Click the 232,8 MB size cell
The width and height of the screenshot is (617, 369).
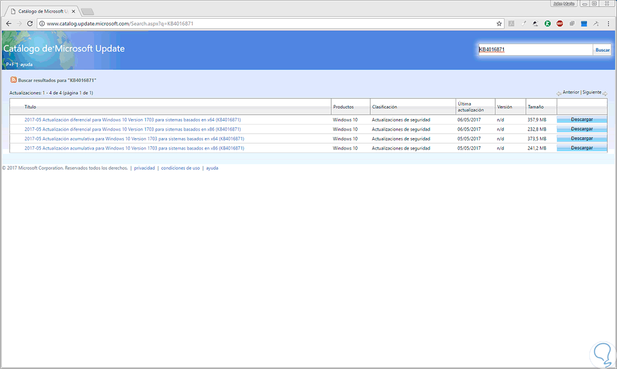[x=536, y=129]
